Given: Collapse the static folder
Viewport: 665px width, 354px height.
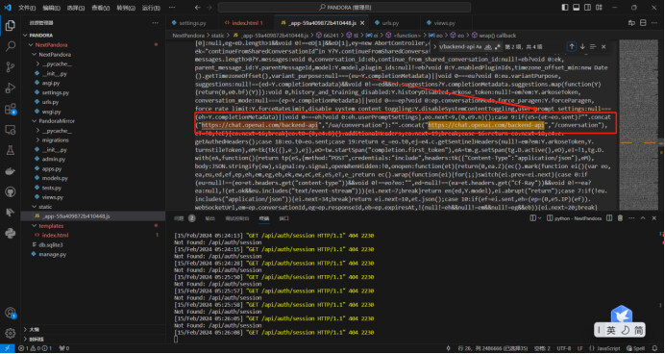Looking at the screenshot, I should click(34, 207).
